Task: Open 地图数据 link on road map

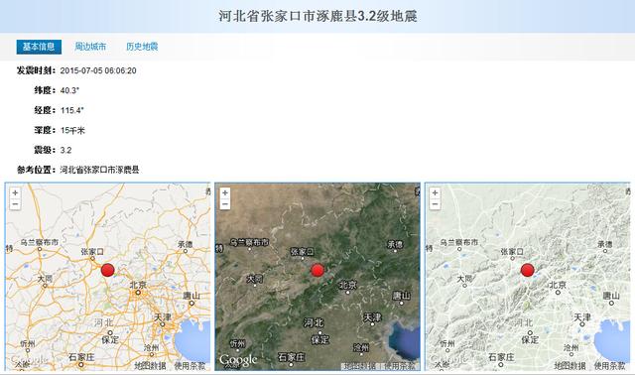Action: [150, 366]
